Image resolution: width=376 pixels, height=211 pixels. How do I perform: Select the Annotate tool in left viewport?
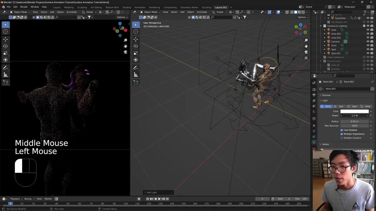click(x=5, y=68)
